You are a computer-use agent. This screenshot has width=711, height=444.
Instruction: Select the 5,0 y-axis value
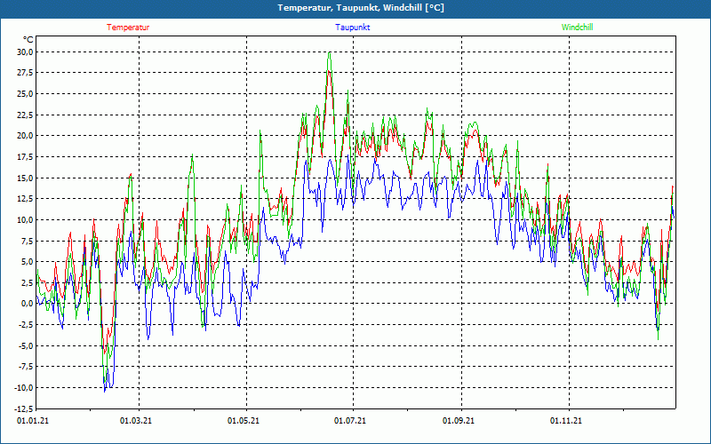27,262
